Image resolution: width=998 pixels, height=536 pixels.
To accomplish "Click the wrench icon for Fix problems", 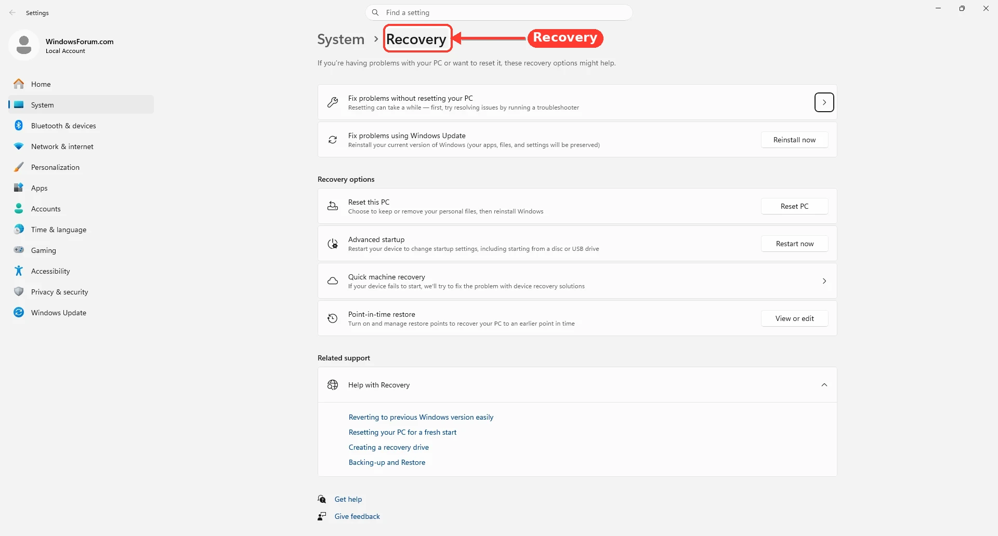I will (333, 102).
